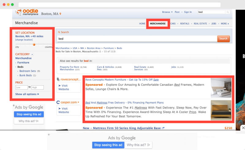Click the Post link
The width and height of the screenshot is (245, 150).
(177, 12)
